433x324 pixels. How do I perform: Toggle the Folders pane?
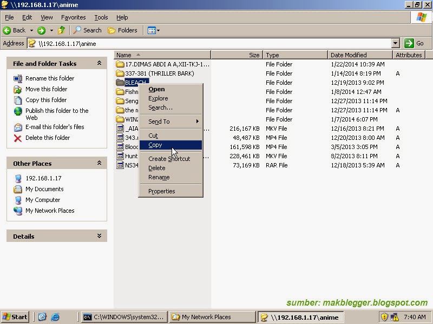(122, 30)
